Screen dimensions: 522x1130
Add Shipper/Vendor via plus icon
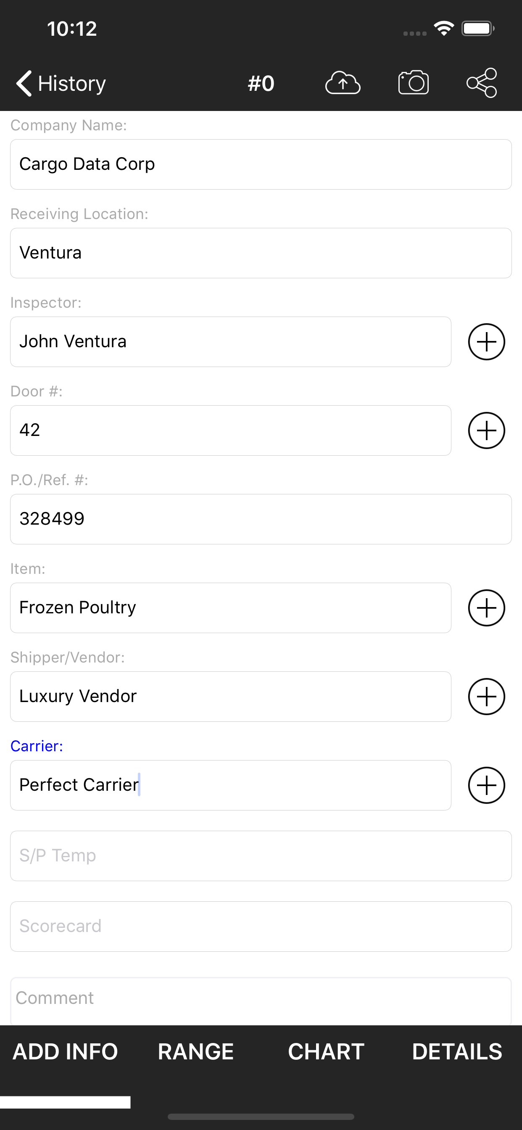coord(486,696)
